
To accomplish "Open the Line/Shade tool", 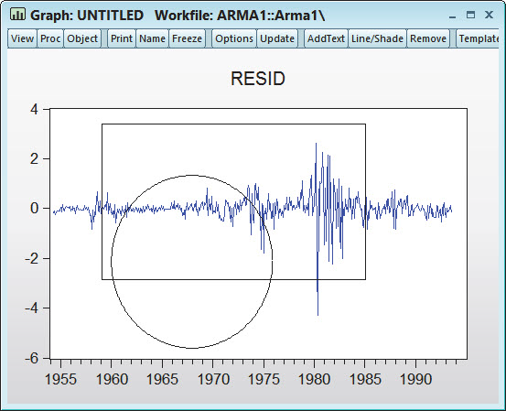I will 377,38.
